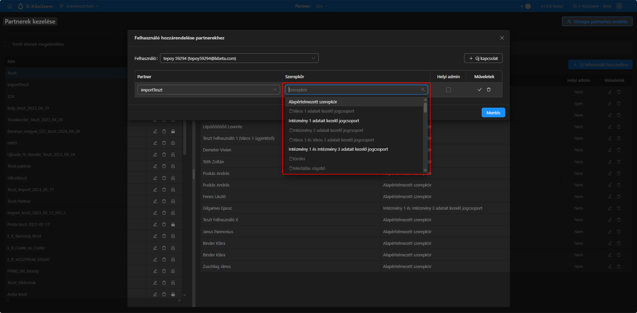Save with the Mentés button
This screenshot has height=313, width=637.
point(493,112)
